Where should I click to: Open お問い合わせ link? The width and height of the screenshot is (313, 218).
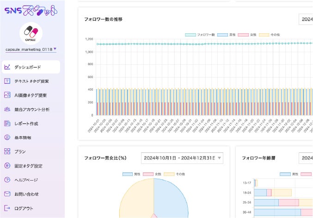pyautogui.click(x=26, y=194)
